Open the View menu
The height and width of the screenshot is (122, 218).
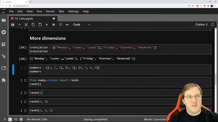[x=30, y=11]
